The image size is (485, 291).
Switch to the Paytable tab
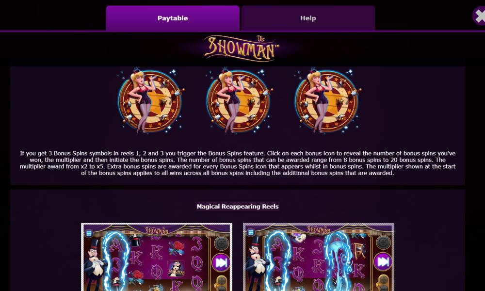tap(173, 18)
